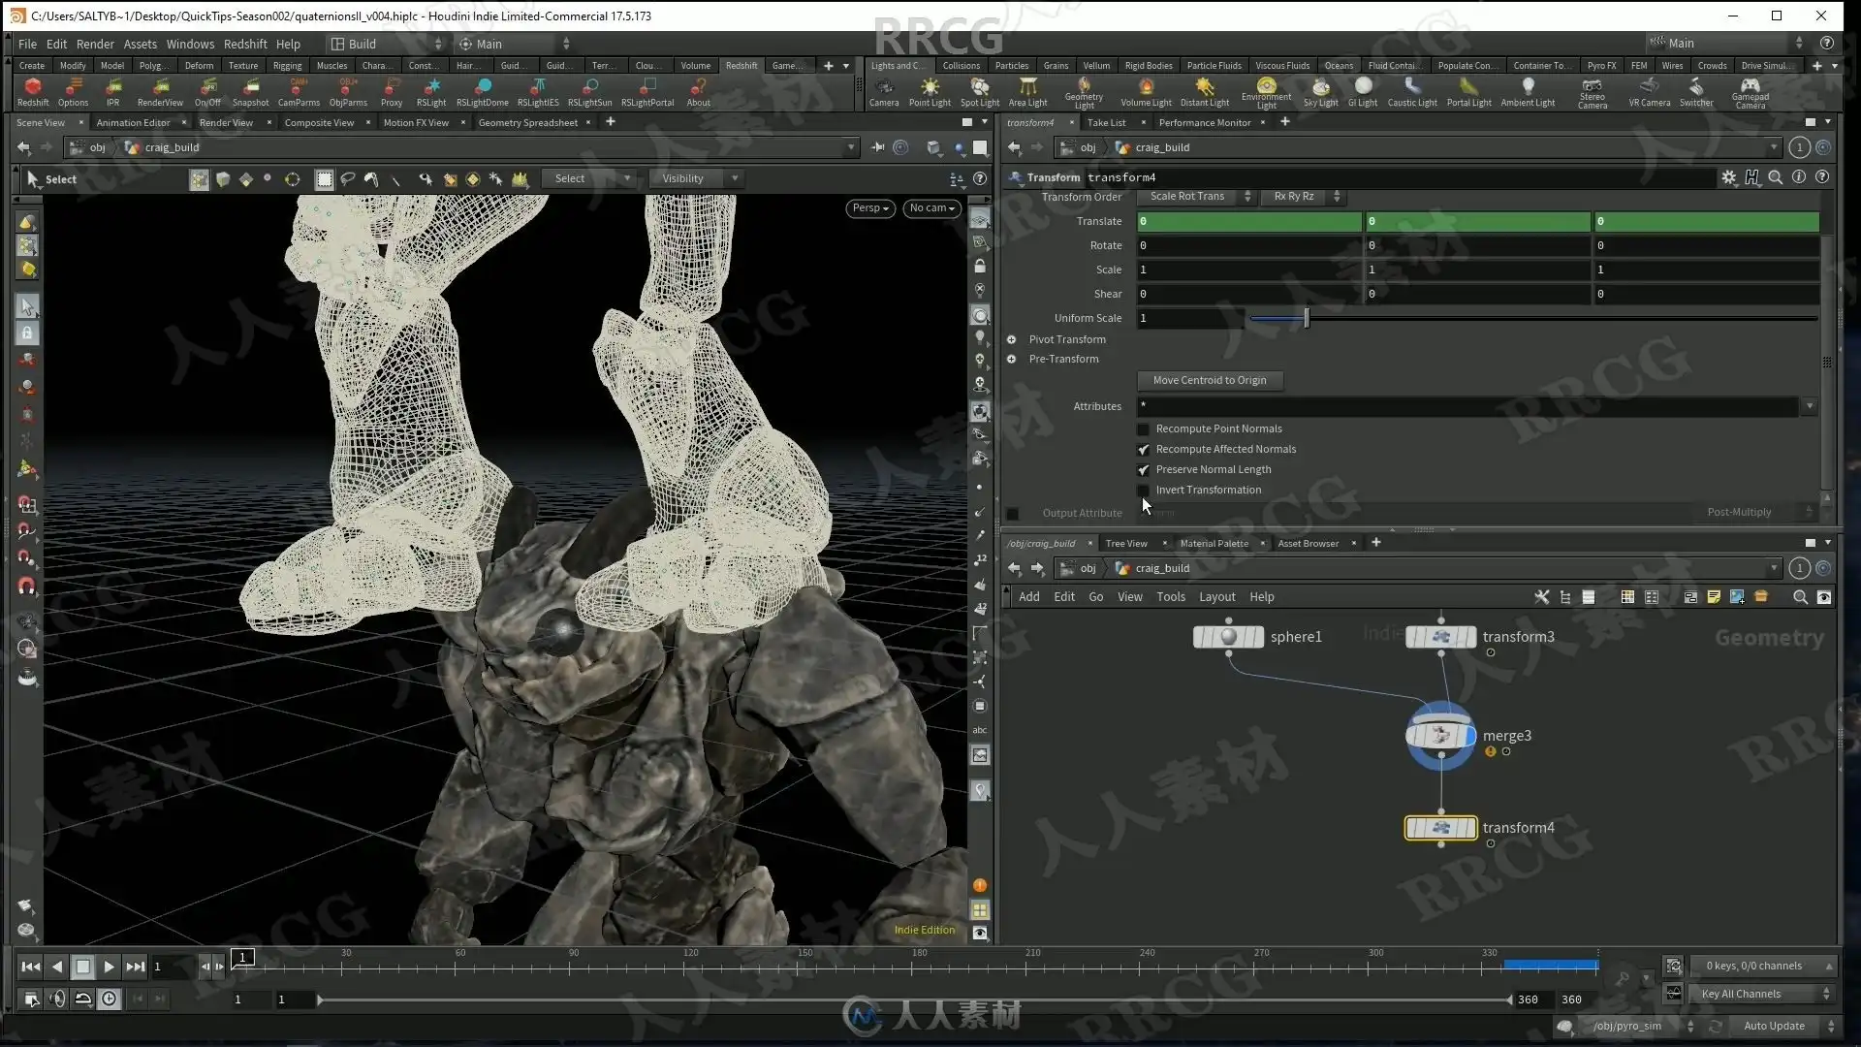Screen dimensions: 1861x1047
Task: Open the Transform Order dropdown
Action: point(1196,196)
